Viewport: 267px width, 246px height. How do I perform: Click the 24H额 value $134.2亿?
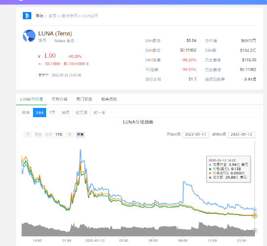[248, 50]
